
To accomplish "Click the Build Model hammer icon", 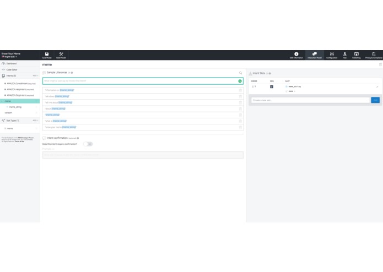I will tap(61, 55).
